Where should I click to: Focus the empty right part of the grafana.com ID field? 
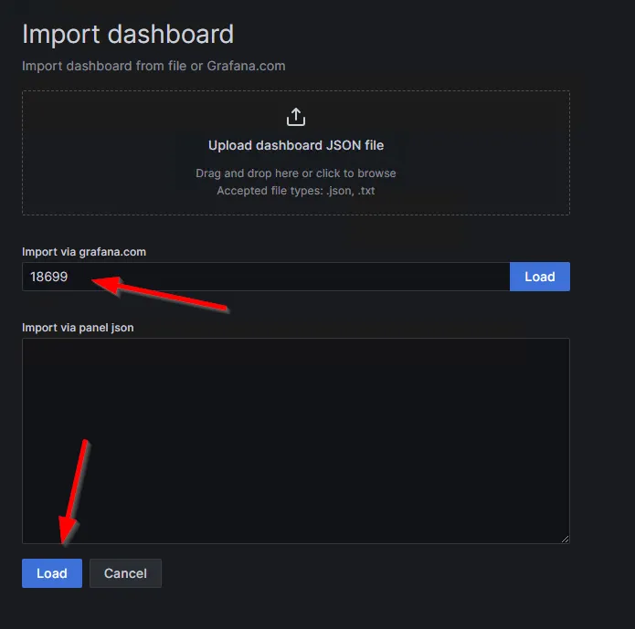point(365,277)
